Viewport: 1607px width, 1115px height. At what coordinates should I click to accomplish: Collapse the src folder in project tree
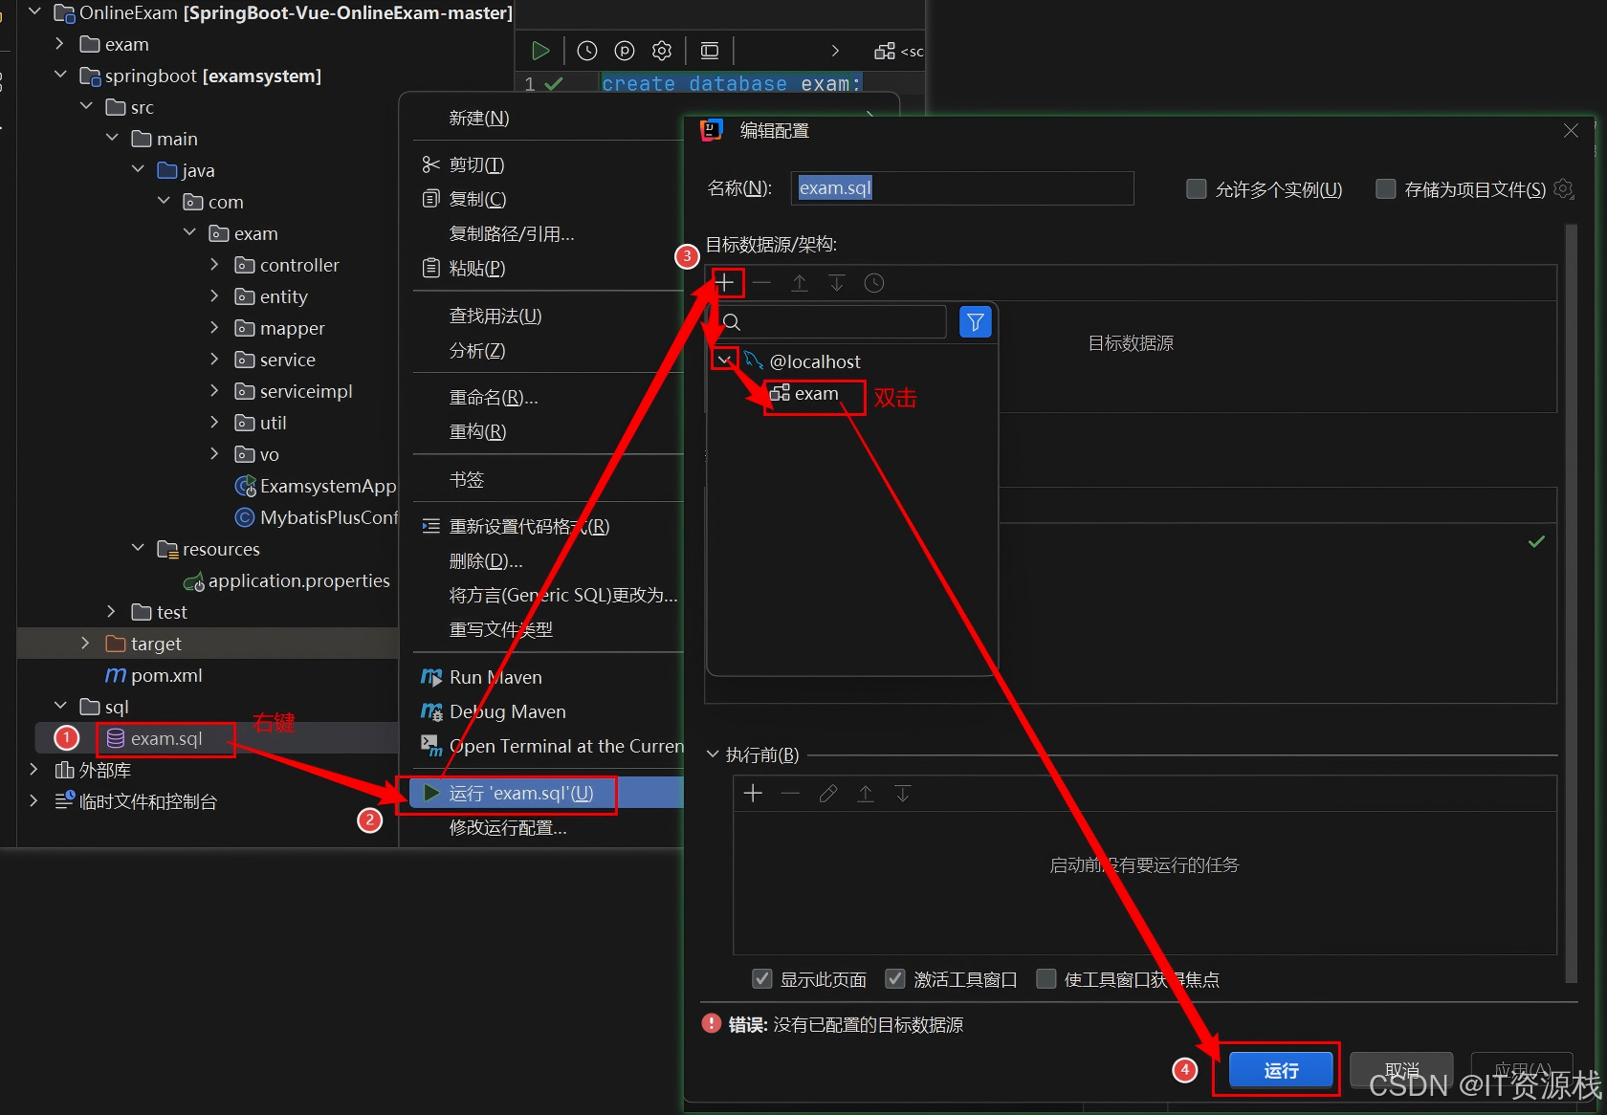(87, 107)
